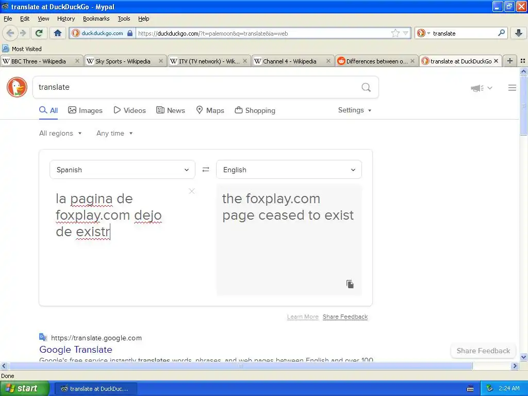Click the translate at DuckDuc taskbar button
Image resolution: width=528 pixels, height=396 pixels.
coord(95,389)
